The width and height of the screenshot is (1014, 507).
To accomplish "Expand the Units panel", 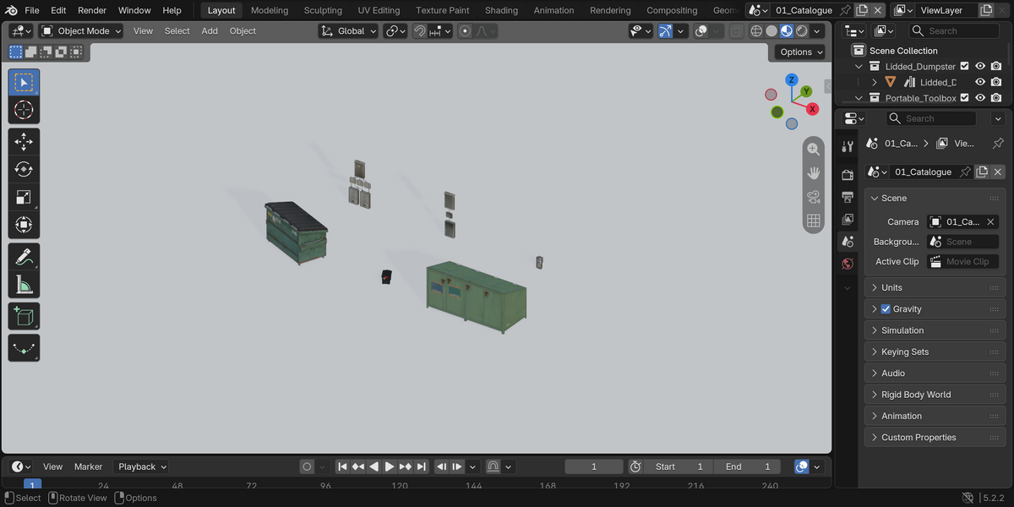I will 935,287.
